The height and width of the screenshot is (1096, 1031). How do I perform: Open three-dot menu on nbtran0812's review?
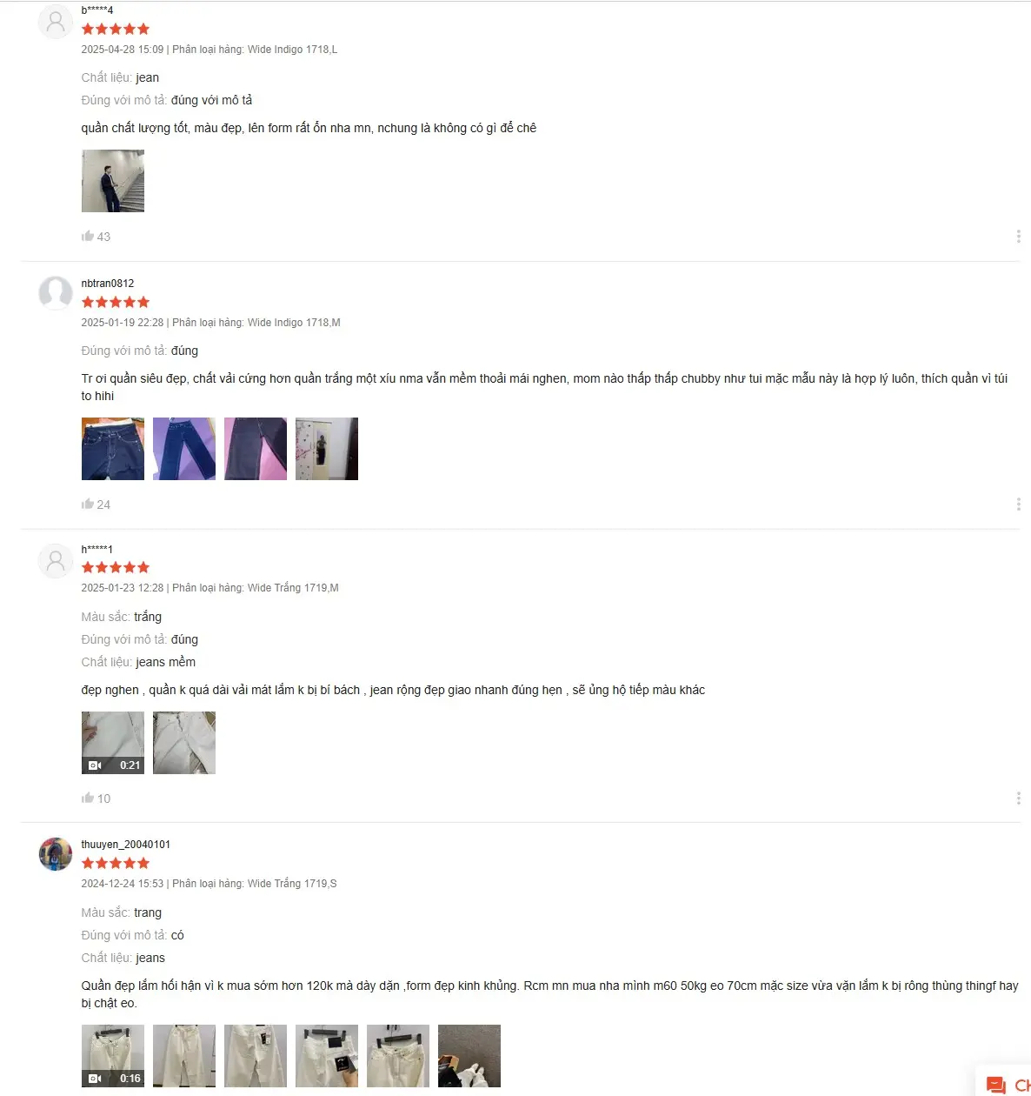1018,505
